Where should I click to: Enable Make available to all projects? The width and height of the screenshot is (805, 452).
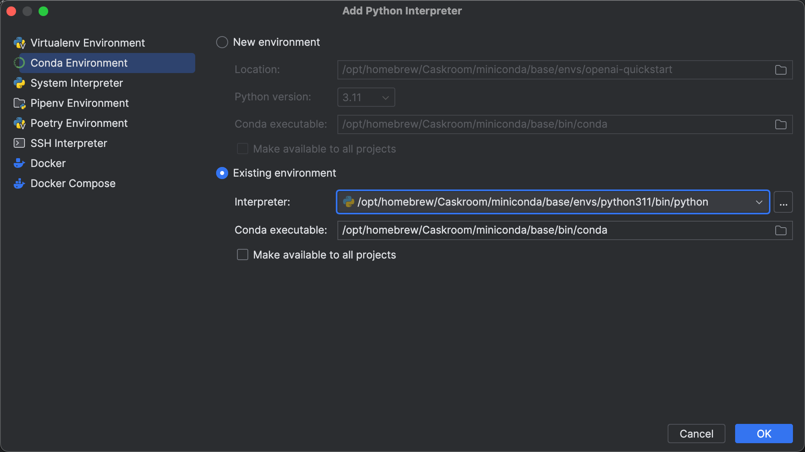pyautogui.click(x=243, y=255)
